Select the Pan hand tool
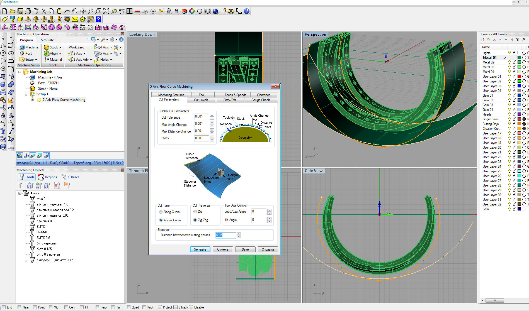The width and height of the screenshot is (529, 311). [74, 11]
